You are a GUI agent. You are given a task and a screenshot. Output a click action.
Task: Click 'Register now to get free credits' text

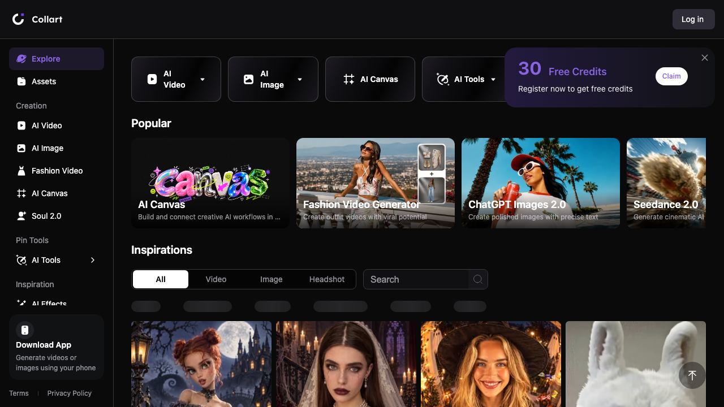575,89
